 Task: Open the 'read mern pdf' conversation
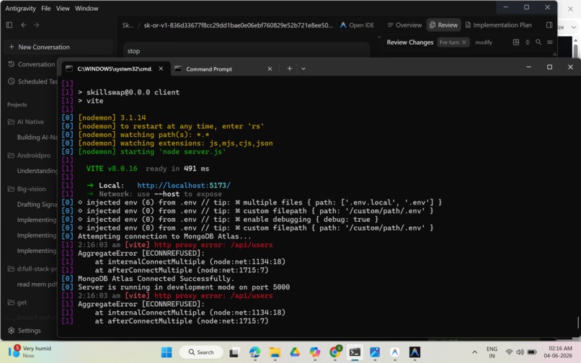point(37,284)
